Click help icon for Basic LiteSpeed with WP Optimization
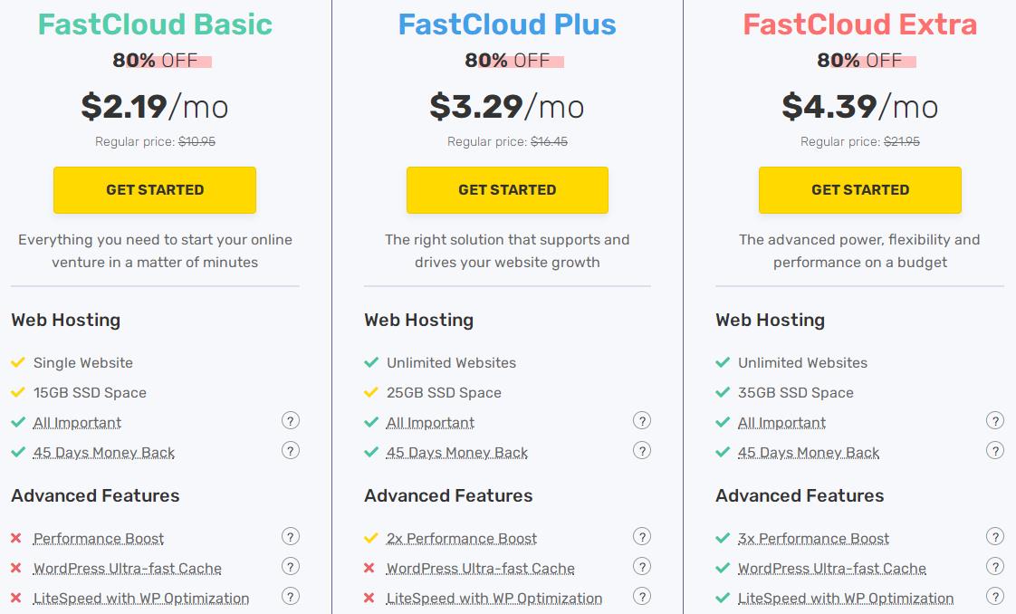The width and height of the screenshot is (1016, 614). [291, 597]
